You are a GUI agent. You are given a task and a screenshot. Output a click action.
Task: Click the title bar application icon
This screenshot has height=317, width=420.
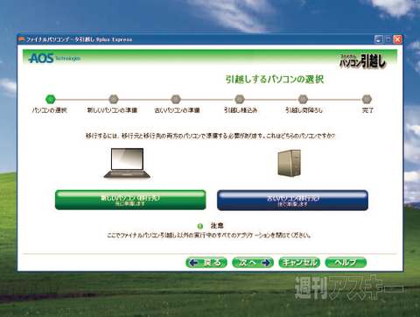(21, 39)
